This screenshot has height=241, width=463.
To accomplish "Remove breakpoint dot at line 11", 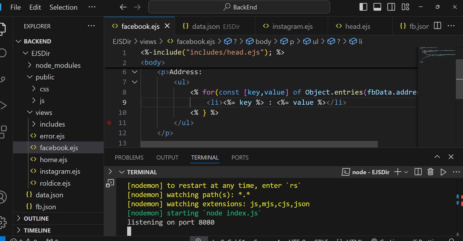I will tap(109, 123).
